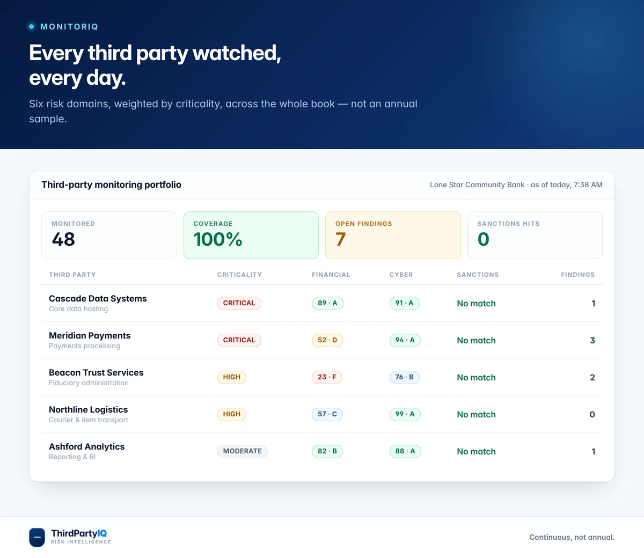Open the Open Findings 7 card
The width and height of the screenshot is (644, 558).
[393, 235]
